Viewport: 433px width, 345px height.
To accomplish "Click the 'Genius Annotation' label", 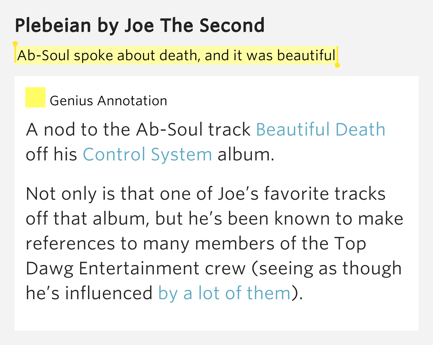I will pos(109,101).
